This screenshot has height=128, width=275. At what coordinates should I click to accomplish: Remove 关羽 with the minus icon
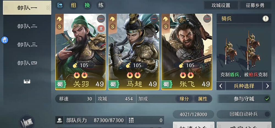[101, 19]
